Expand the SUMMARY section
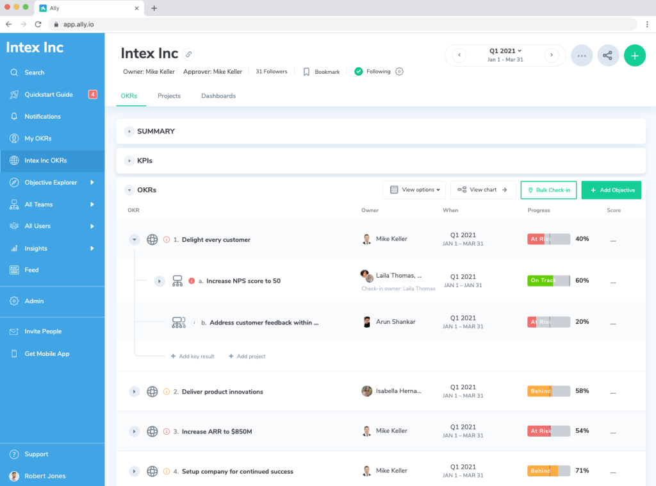The width and height of the screenshot is (656, 486). [129, 131]
